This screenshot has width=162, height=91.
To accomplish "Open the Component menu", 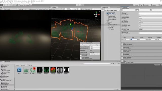I will pos(17,3).
